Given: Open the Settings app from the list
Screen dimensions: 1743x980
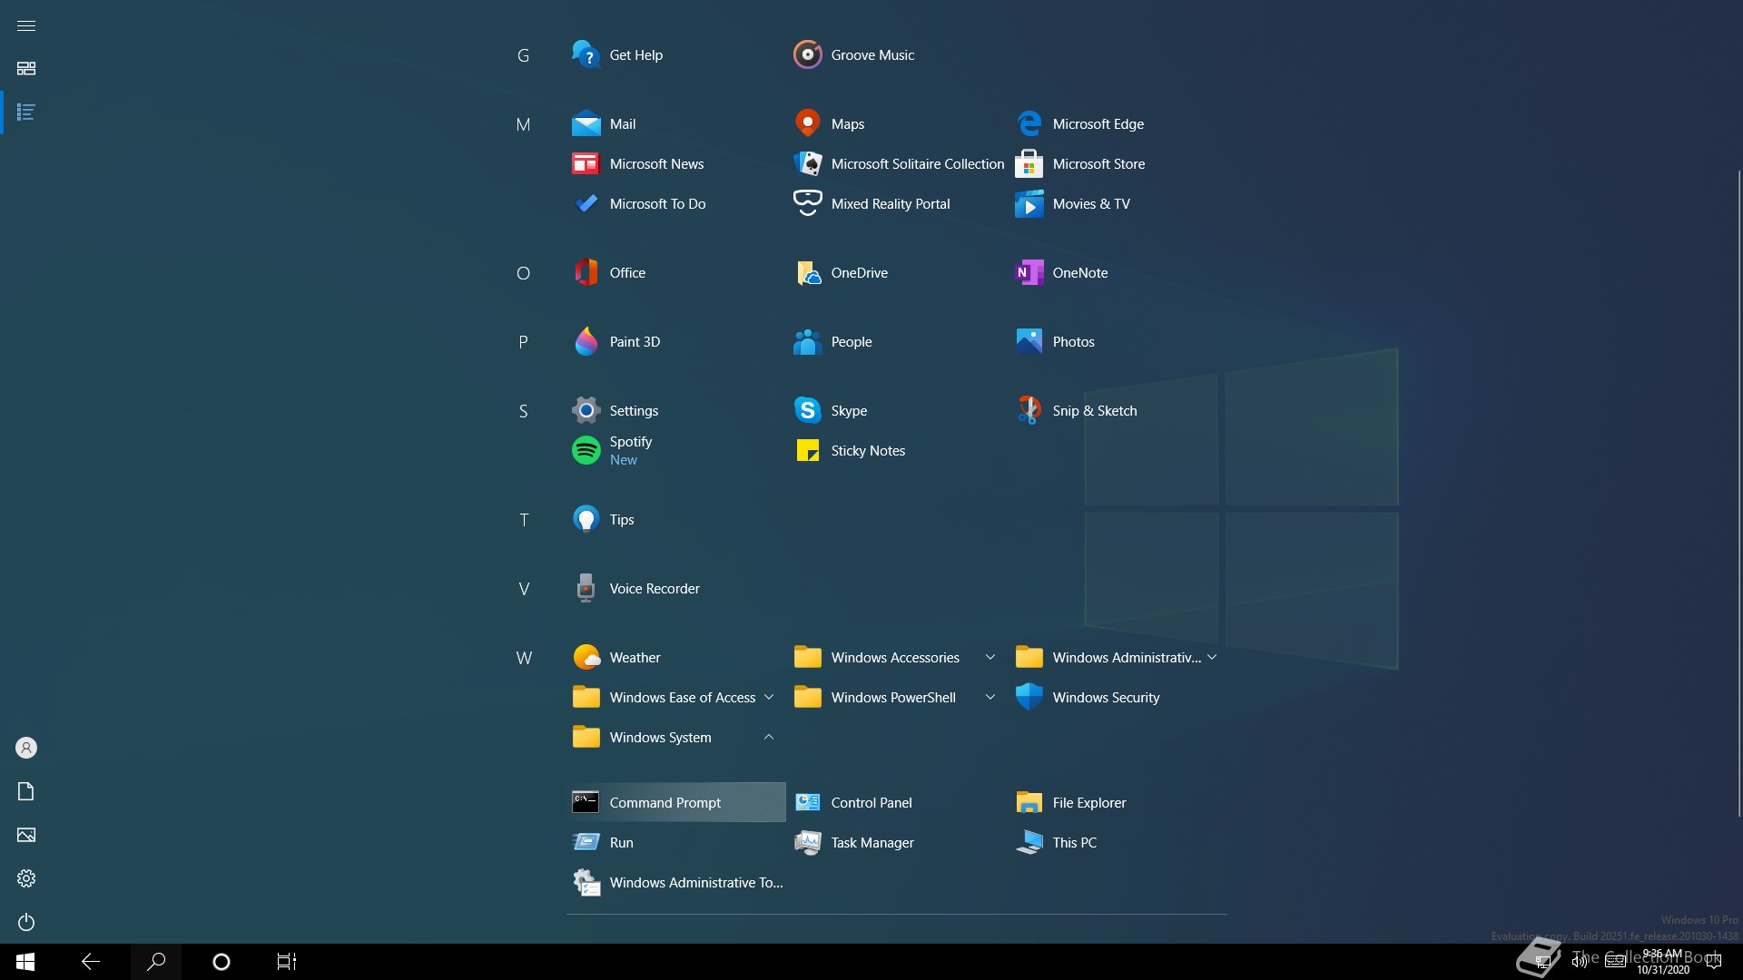Looking at the screenshot, I should point(675,410).
